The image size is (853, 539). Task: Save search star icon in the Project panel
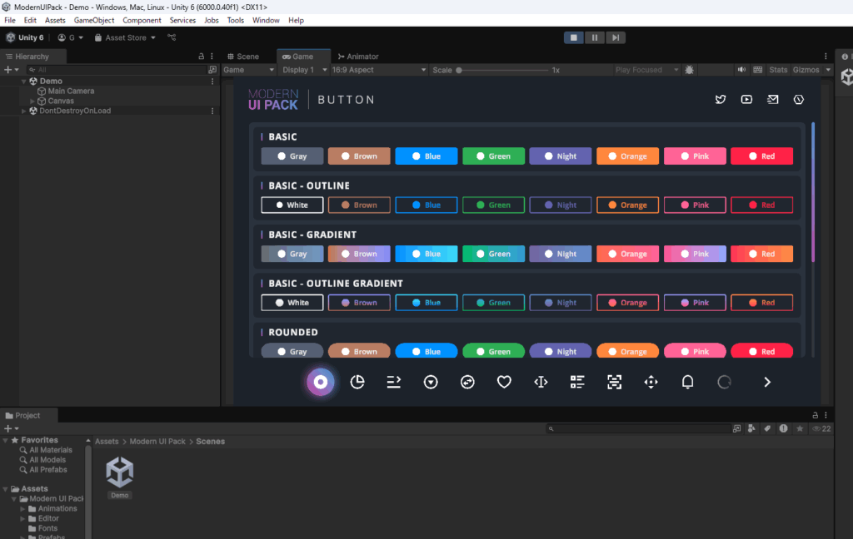pos(800,428)
